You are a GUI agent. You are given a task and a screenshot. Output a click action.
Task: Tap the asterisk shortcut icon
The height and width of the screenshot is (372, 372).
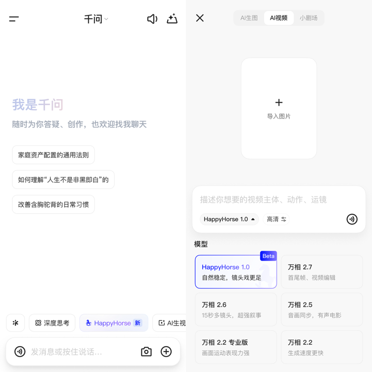tap(15, 323)
